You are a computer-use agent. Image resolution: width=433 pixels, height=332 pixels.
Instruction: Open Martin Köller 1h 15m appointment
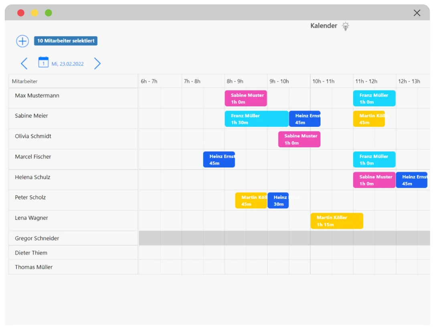(336, 221)
